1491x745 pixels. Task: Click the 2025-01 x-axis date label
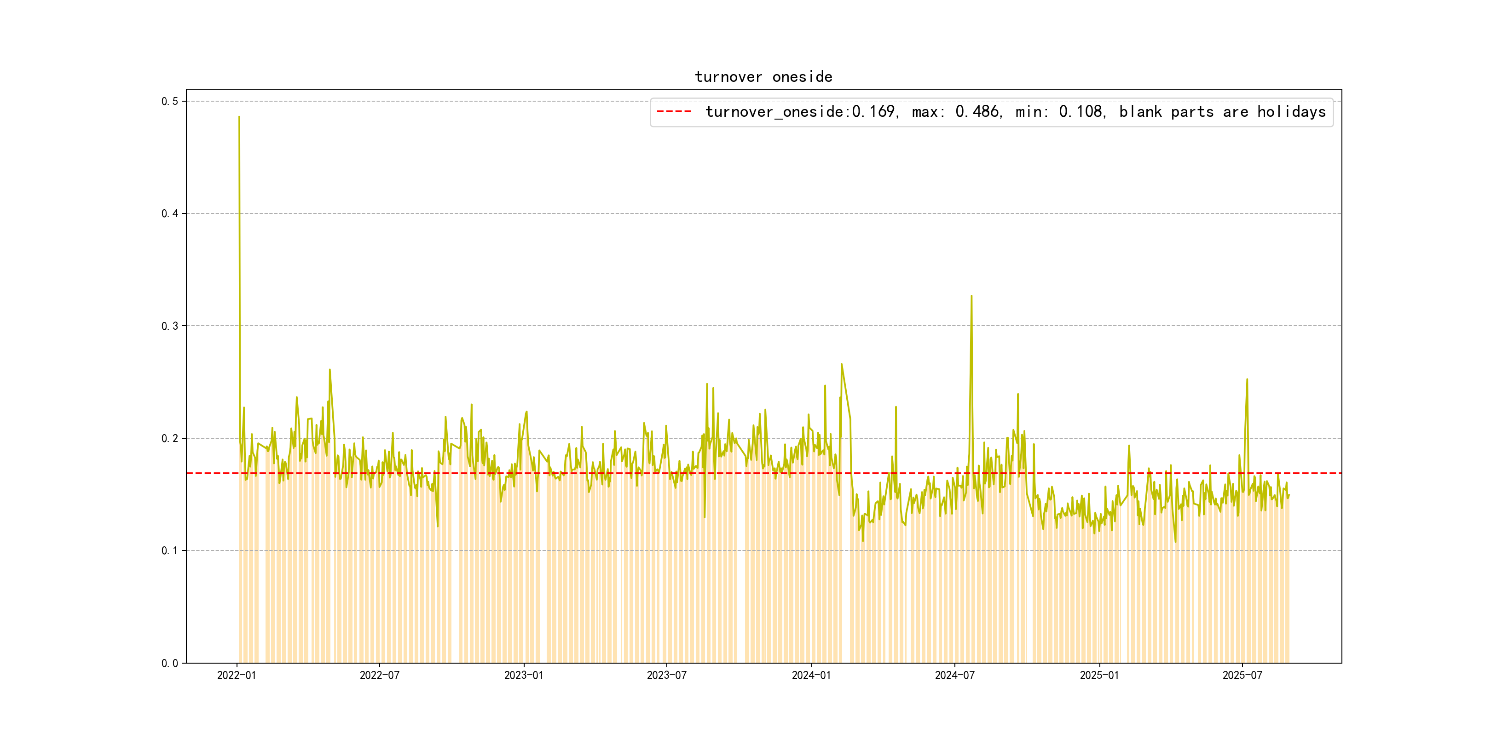click(x=1099, y=675)
